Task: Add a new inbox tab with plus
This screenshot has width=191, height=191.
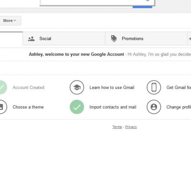Action: (x=189, y=39)
